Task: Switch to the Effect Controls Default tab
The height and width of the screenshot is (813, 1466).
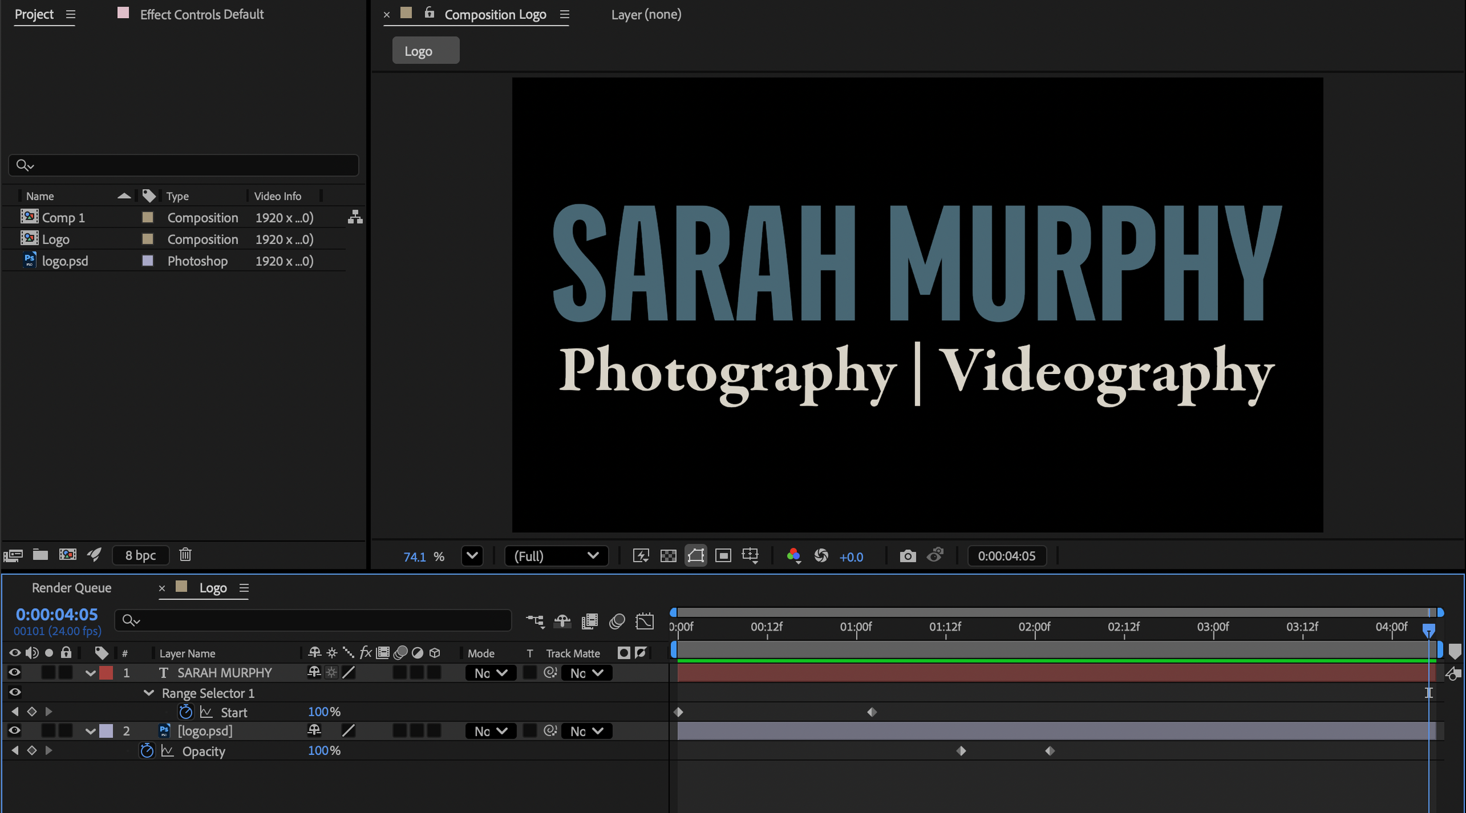Action: coord(201,14)
